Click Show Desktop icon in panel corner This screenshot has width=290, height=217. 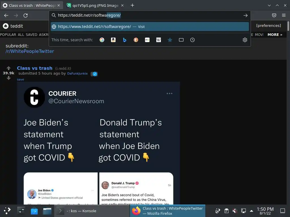click(x=283, y=211)
